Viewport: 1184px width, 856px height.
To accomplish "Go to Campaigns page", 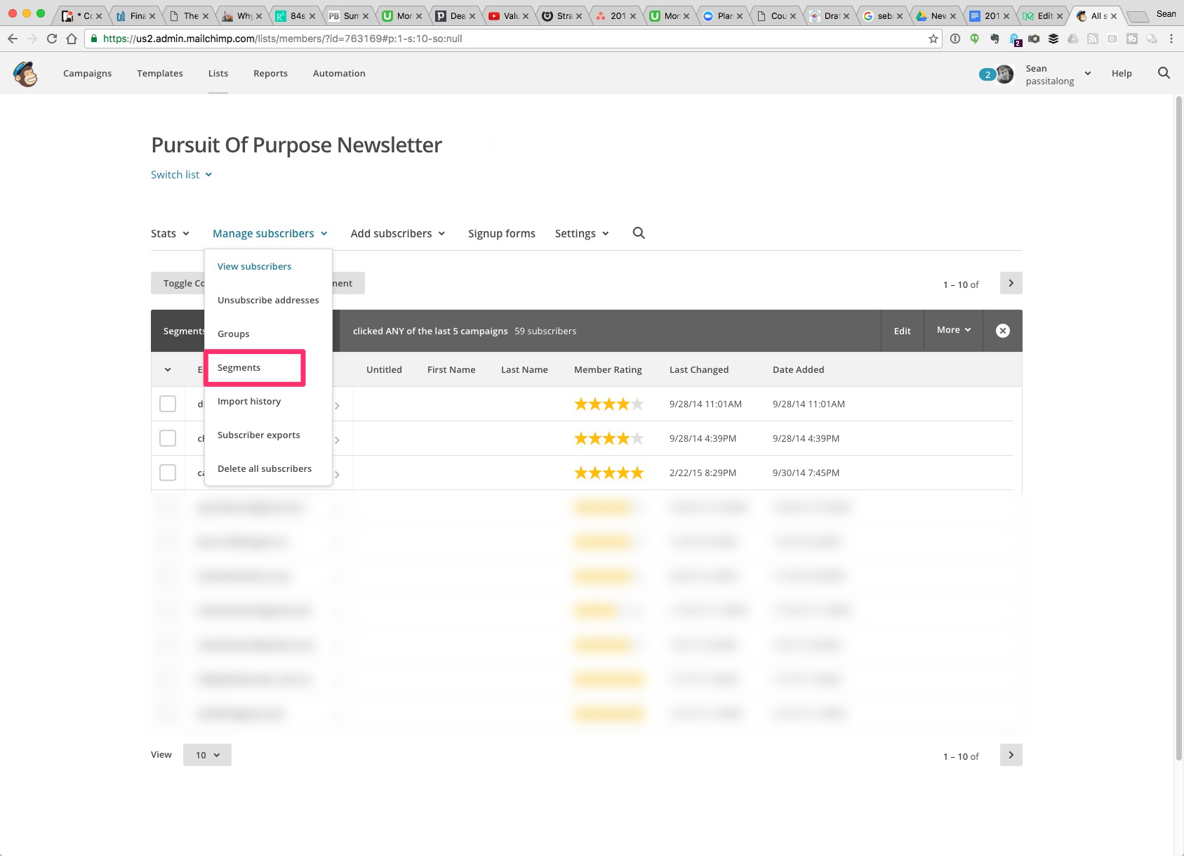I will (87, 73).
